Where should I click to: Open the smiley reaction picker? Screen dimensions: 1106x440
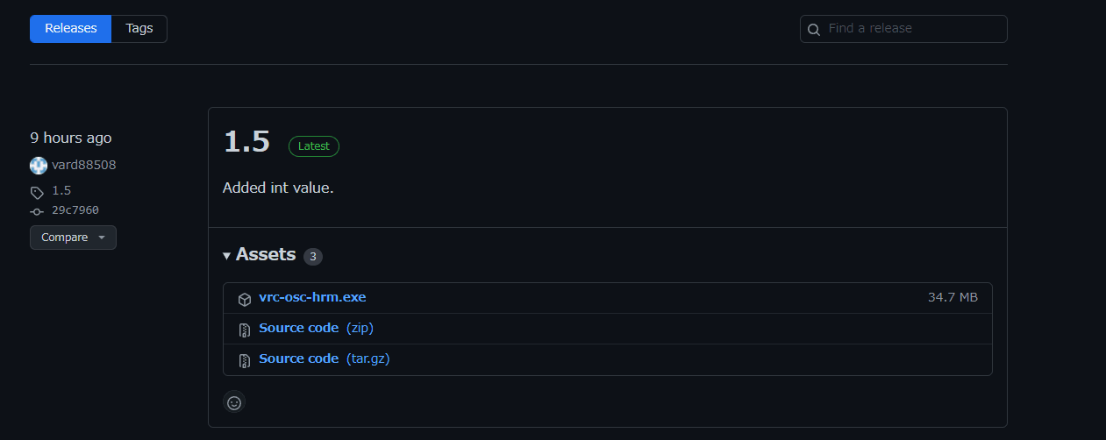pos(234,402)
